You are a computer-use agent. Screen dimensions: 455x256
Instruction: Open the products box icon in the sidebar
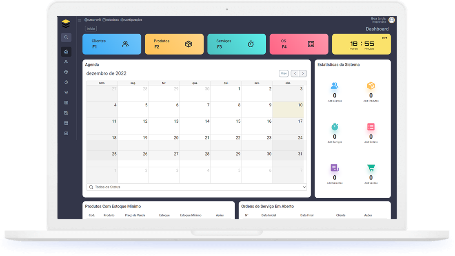coord(66,72)
